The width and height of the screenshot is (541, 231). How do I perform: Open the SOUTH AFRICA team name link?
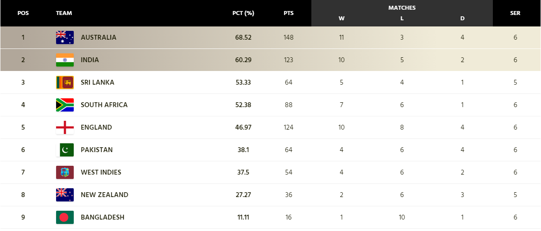(x=104, y=105)
